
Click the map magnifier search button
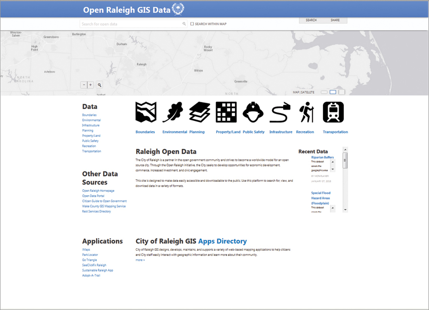tap(99, 85)
